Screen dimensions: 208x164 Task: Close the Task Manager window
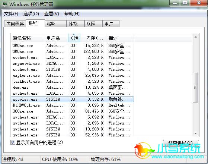[x=199, y=3]
